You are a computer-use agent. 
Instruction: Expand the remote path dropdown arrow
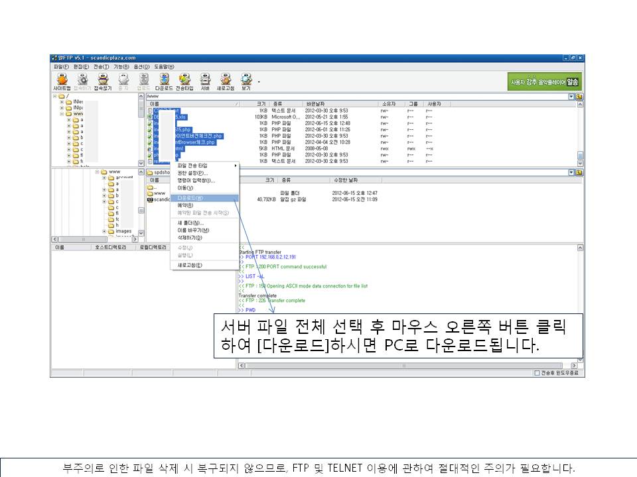coord(572,97)
